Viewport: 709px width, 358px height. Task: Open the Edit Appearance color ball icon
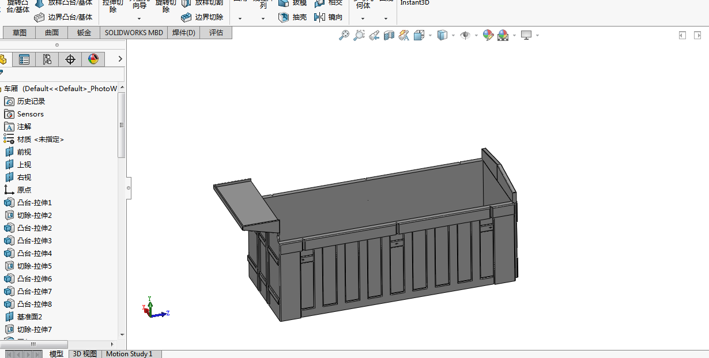[x=488, y=35]
